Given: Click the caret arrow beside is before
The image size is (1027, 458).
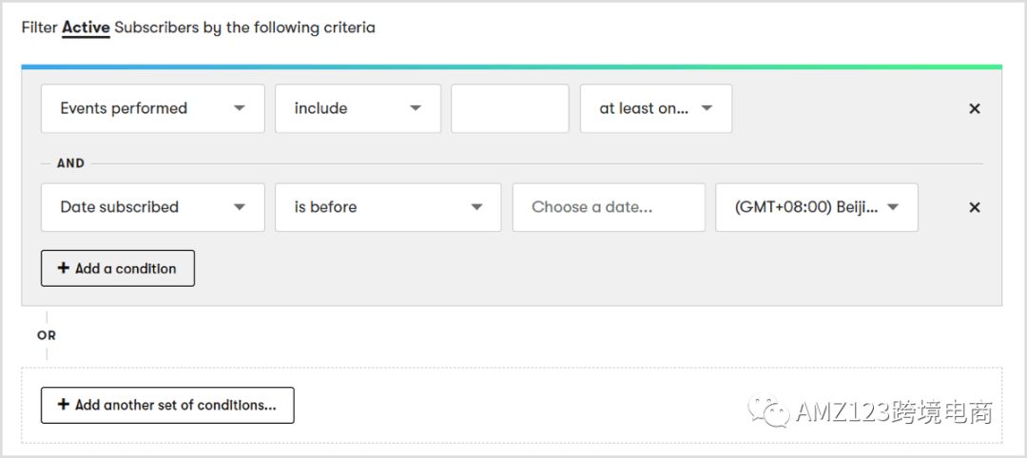Looking at the screenshot, I should 476,207.
